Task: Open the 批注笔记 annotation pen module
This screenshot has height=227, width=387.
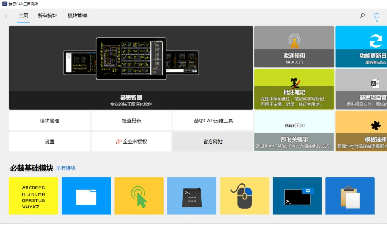Action: tap(294, 89)
